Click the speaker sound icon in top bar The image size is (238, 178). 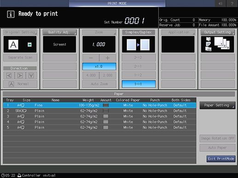[221, 3]
